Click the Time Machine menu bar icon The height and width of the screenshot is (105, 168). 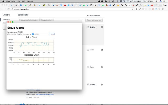tap(113, 1)
